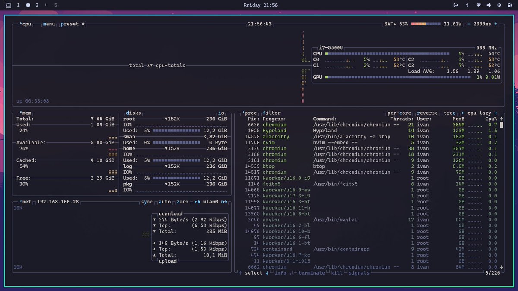The height and width of the screenshot is (291, 518).
Task: Click the right arrow after 'cpu lazy' sorting
Action: [496, 113]
